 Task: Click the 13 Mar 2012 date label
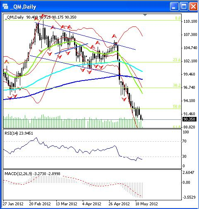tap(67, 204)
